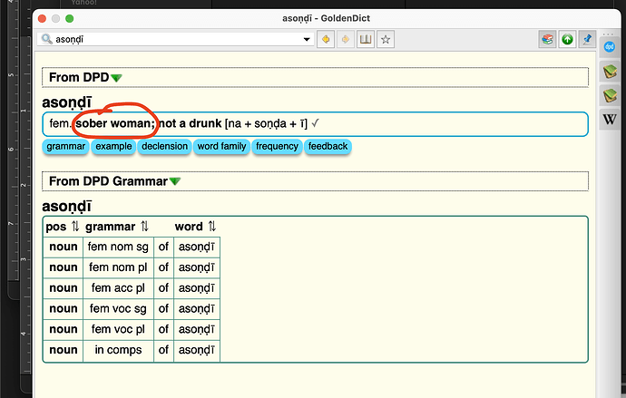Click the green up-arrow icon

pos(567,40)
